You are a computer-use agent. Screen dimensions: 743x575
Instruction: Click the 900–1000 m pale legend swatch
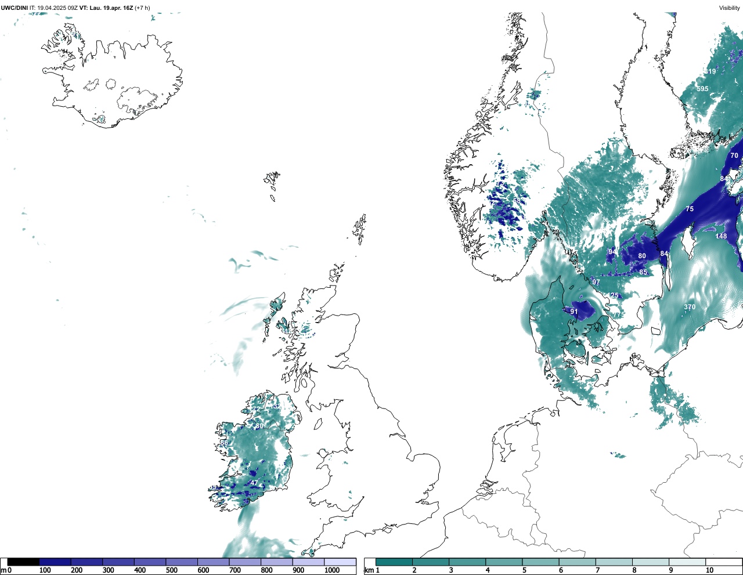[308, 562]
